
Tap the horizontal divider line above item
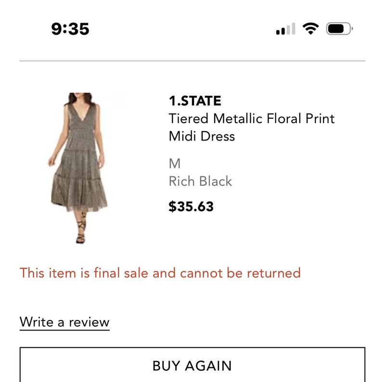point(192,61)
